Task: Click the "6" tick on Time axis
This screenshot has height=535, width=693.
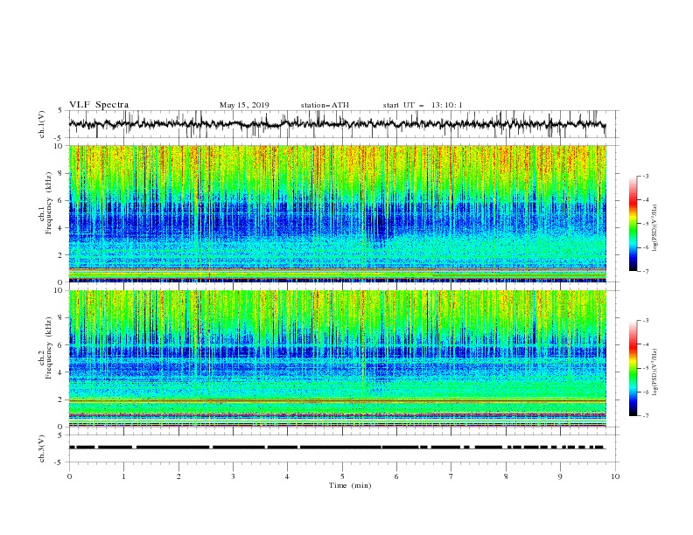Action: 396,476
